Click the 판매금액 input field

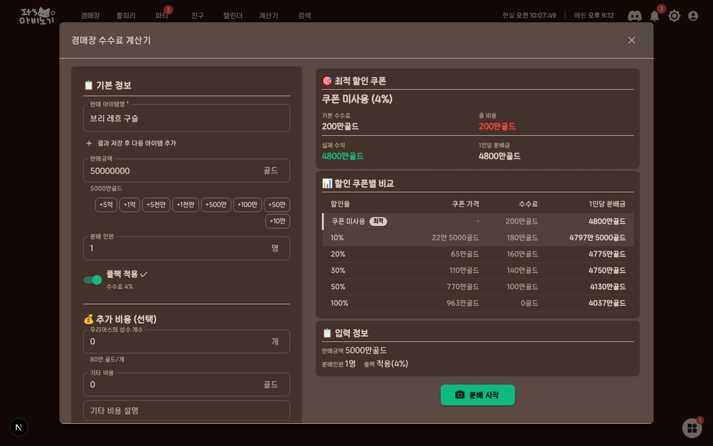point(187,170)
